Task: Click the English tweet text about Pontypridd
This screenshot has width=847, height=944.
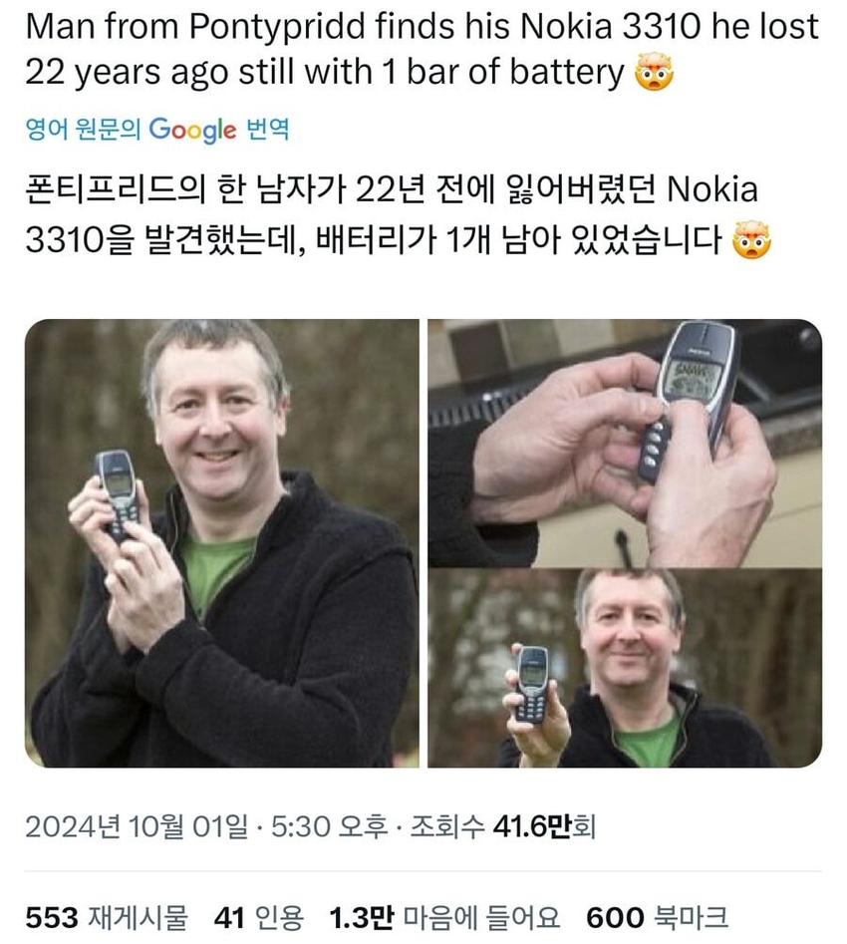Action: (x=422, y=50)
